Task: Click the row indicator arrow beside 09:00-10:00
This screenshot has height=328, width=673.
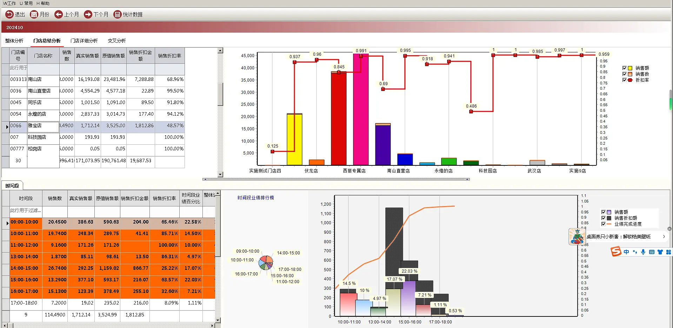Action: [x=7, y=223]
